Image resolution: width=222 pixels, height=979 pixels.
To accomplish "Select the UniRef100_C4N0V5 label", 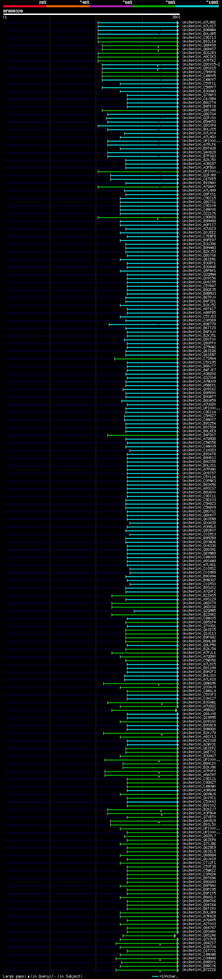I will (199, 76).
